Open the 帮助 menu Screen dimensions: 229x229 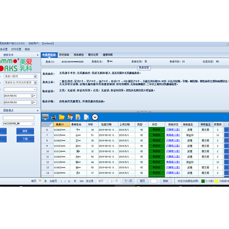coord(27,49)
